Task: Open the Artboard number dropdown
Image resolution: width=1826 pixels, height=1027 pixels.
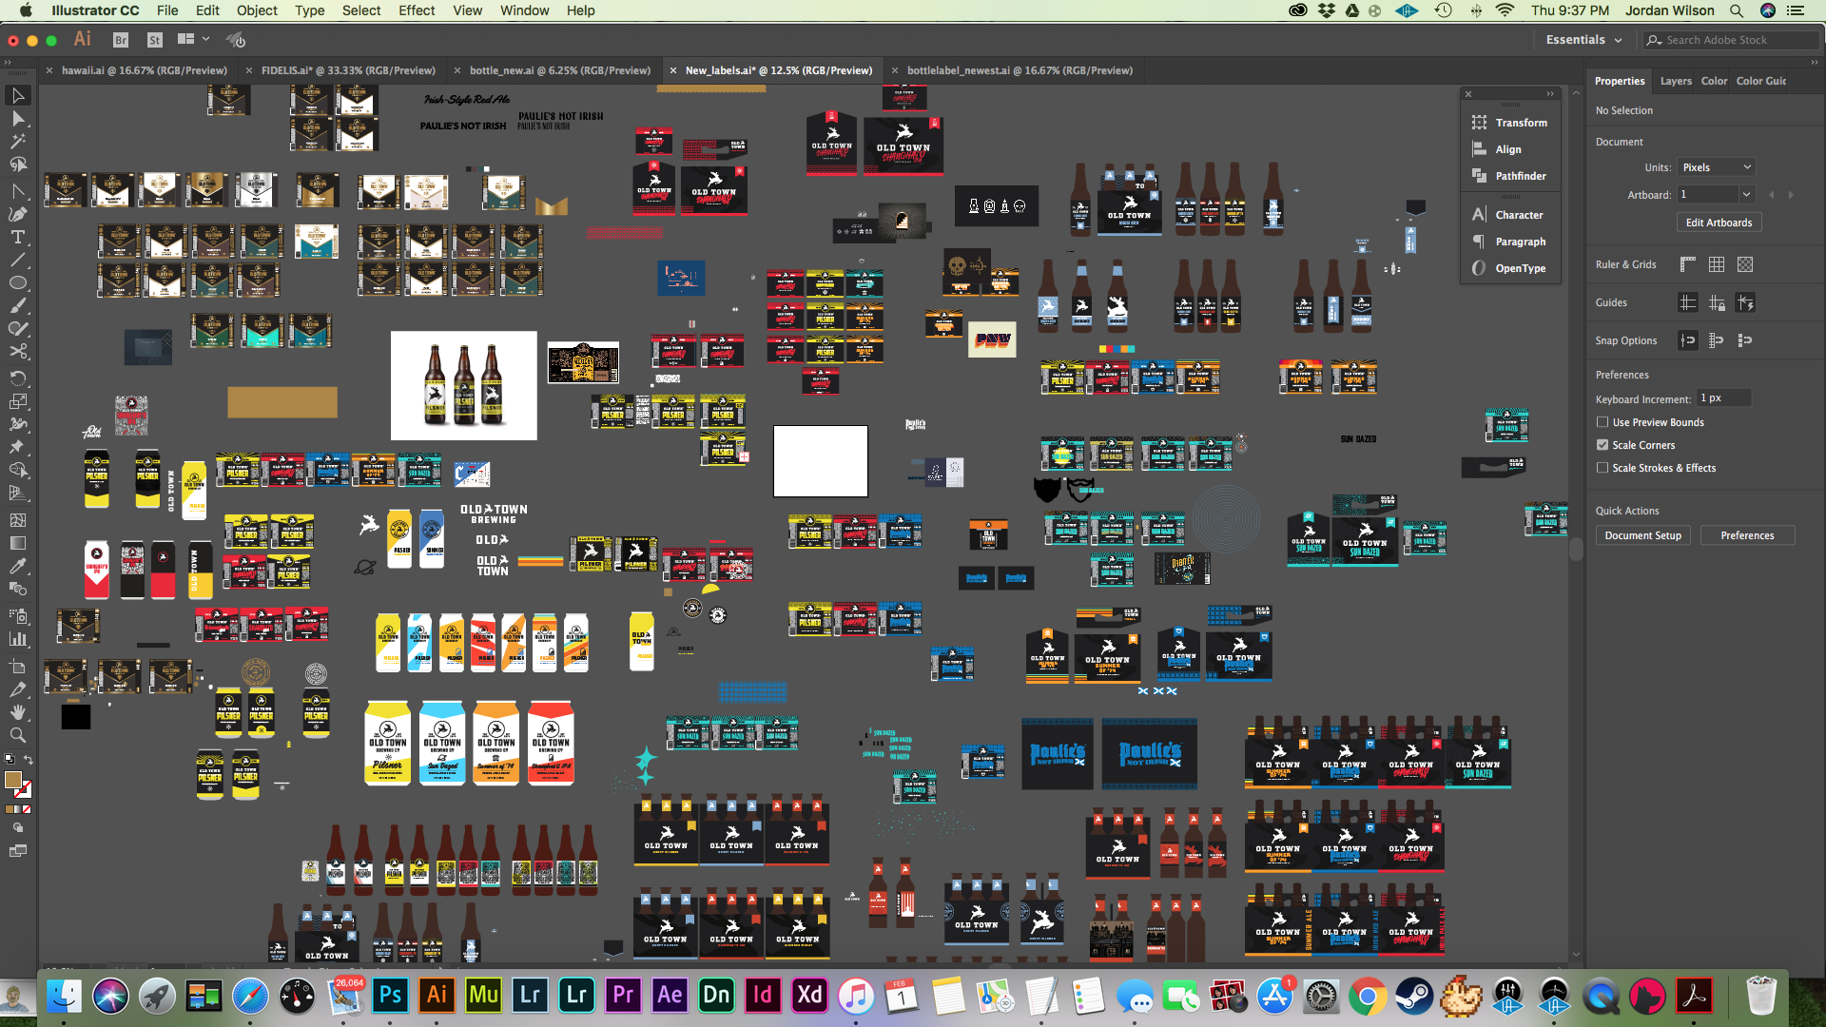Action: 1745,194
